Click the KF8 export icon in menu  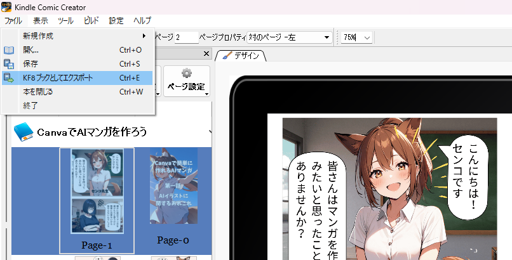[9, 78]
